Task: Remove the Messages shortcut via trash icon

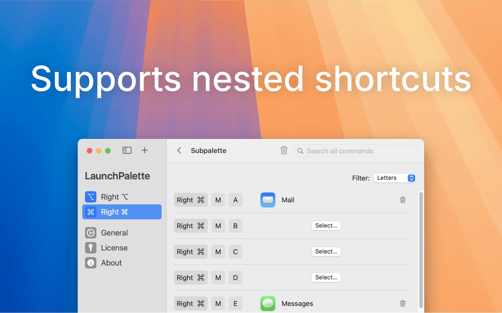Action: 402,303
